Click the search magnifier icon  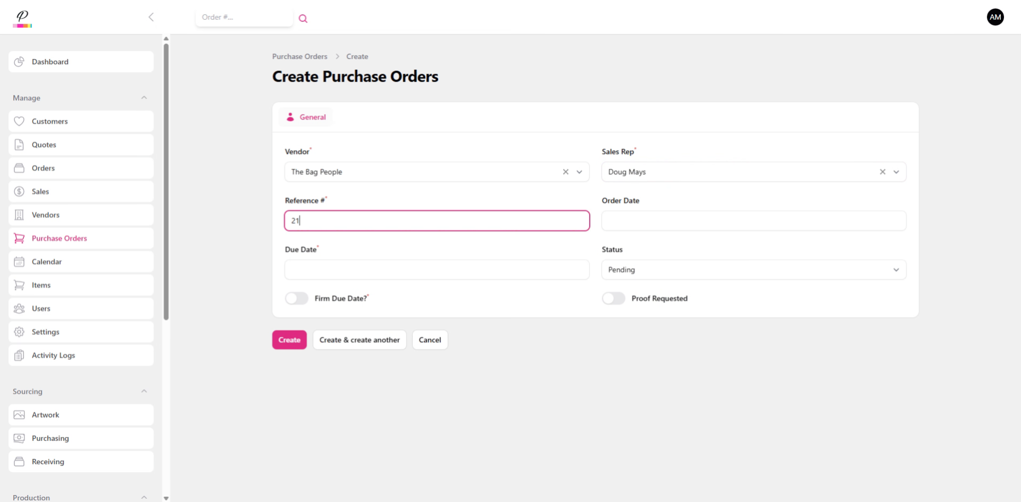pyautogui.click(x=303, y=18)
